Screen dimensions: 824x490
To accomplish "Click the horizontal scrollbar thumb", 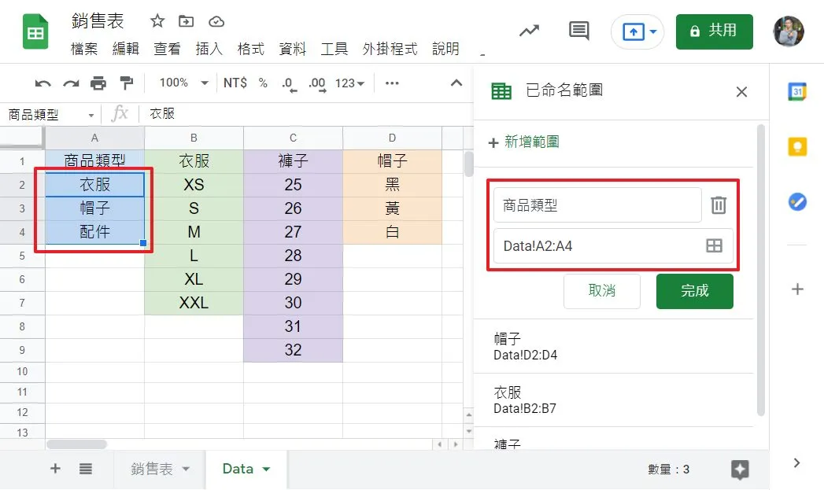I will (x=76, y=444).
